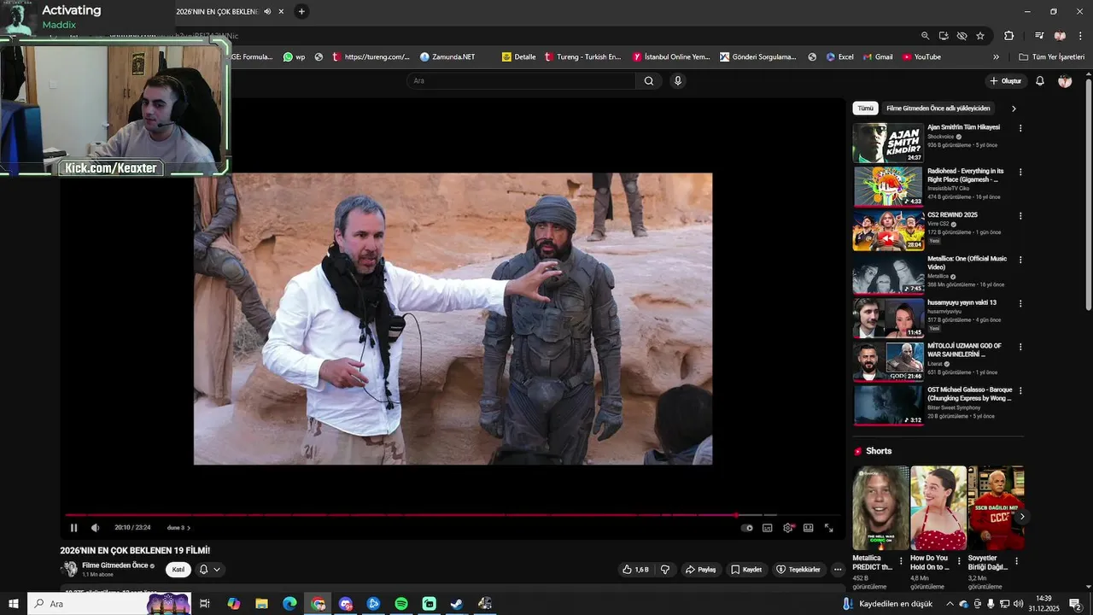
Task: Open File Explorer from taskbar
Action: tap(262, 604)
